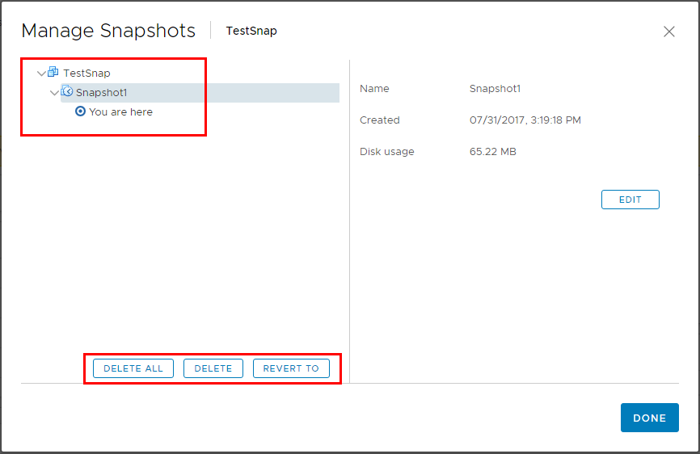
Task: Click the 65.22 MB disk usage value
Action: tap(492, 152)
